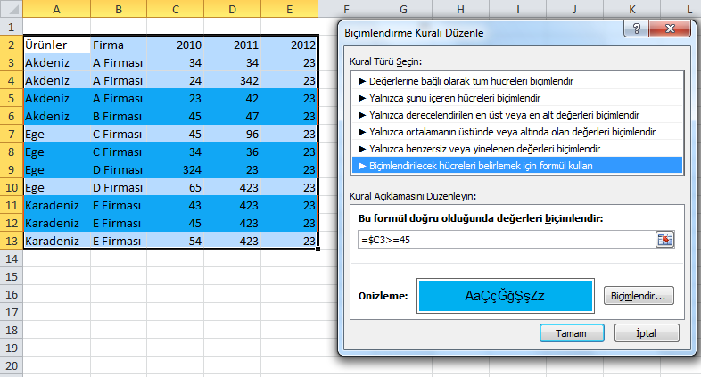Select column C header
Screen dimensions: 701x377
(x=177, y=9)
